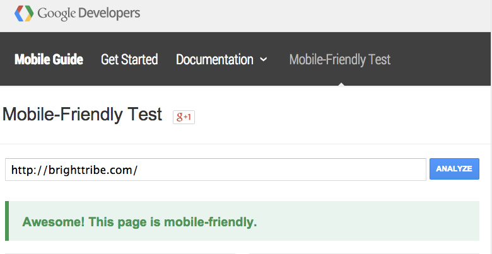Click the Google Developers wordmark text
The width and height of the screenshot is (492, 254).
89,13
